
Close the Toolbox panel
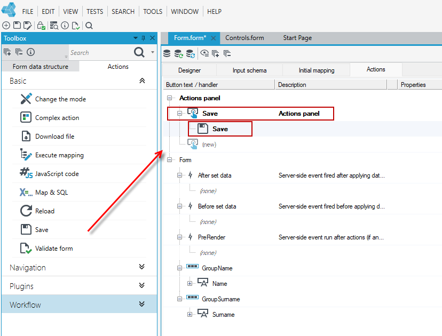pyautogui.click(x=152, y=38)
